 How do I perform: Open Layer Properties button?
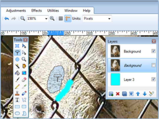(x=152, y=94)
